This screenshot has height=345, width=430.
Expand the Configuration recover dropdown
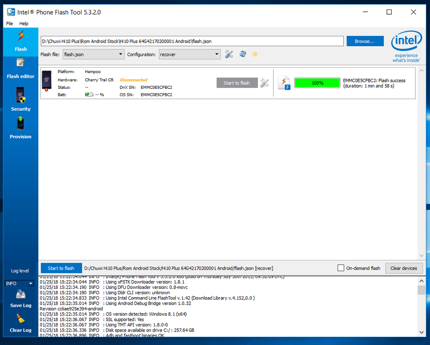tap(189, 54)
